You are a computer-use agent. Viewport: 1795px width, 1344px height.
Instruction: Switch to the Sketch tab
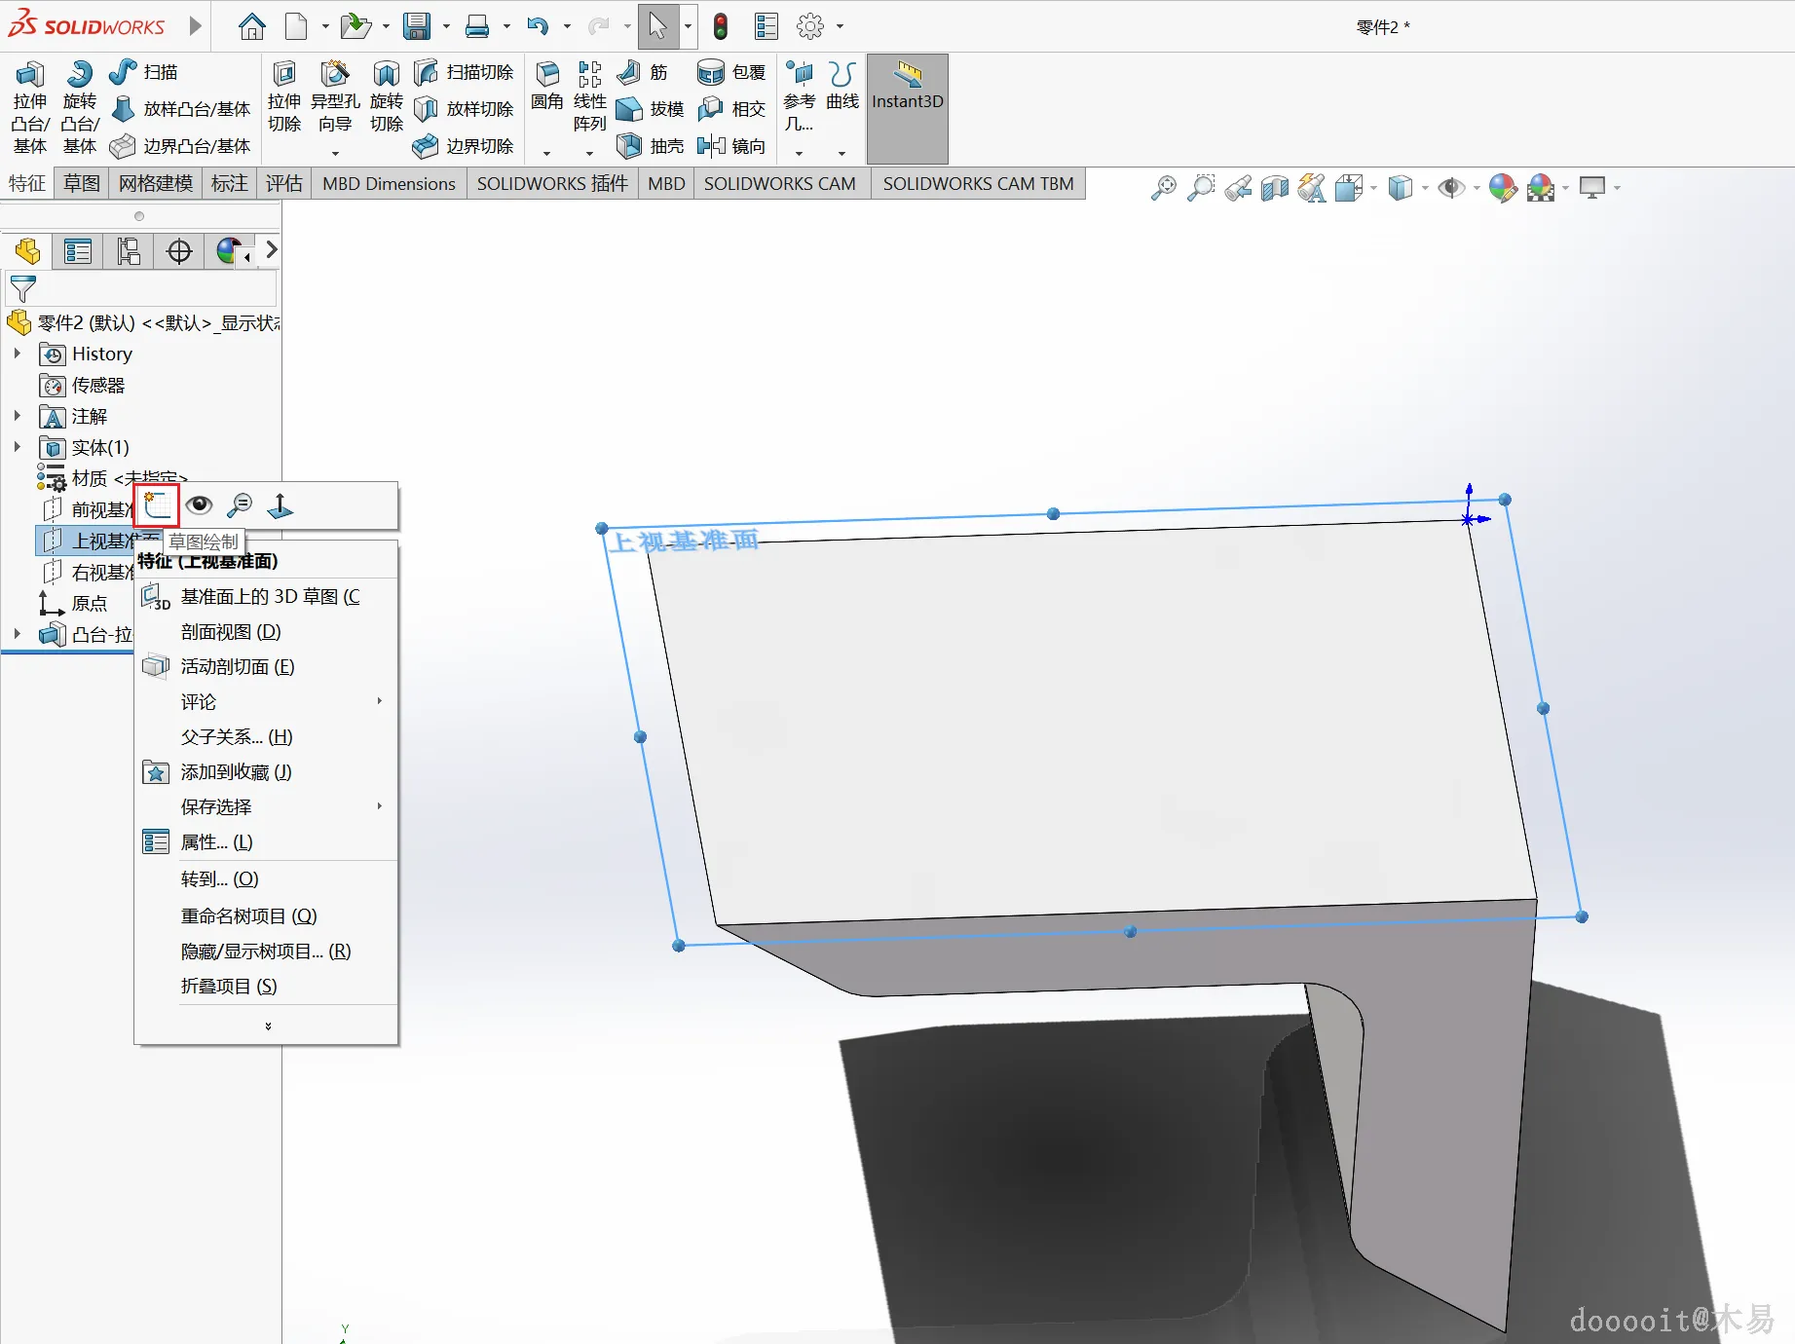pos(82,184)
